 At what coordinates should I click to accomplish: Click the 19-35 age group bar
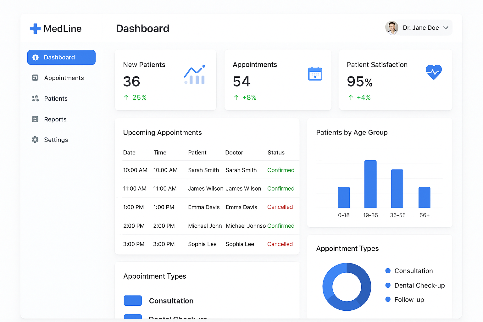[370, 184]
